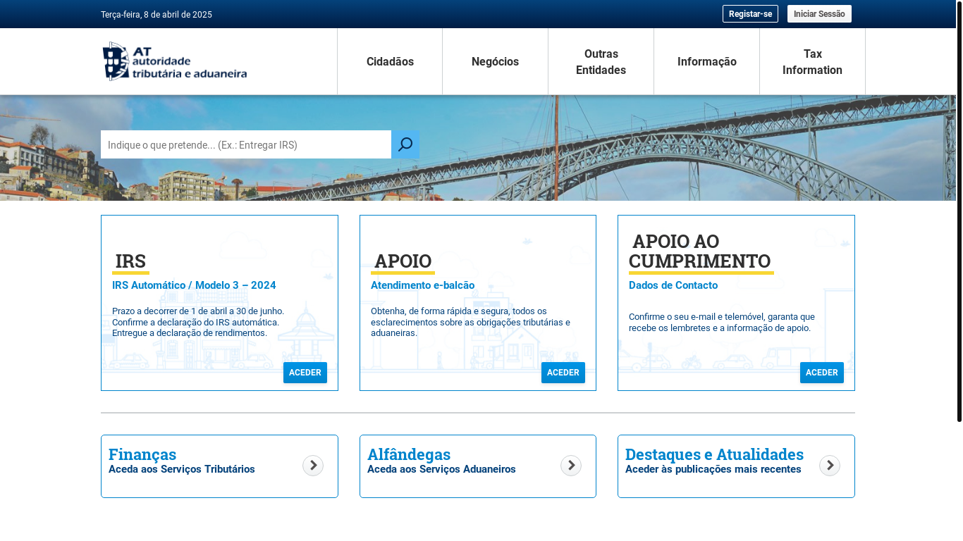Open the Outras Entidades menu
Screen dimensions: 963x541
601,61
